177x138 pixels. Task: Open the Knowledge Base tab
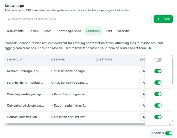click(x=69, y=31)
